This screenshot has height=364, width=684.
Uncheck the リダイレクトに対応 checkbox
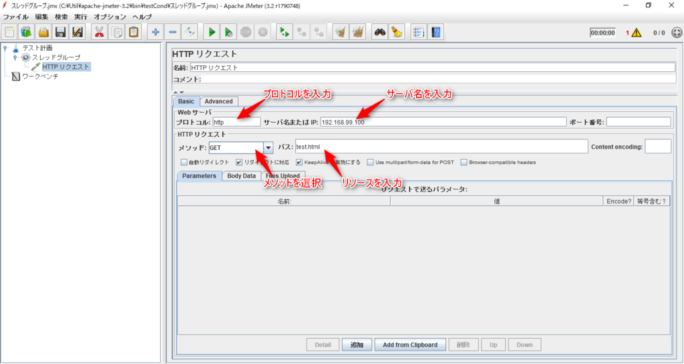239,163
